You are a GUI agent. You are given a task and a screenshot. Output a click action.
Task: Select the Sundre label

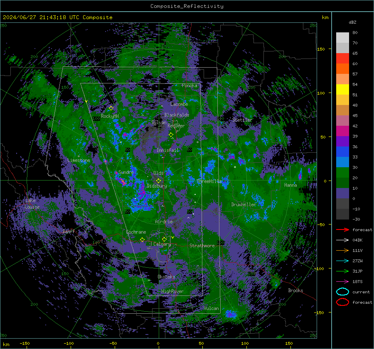click(126, 172)
